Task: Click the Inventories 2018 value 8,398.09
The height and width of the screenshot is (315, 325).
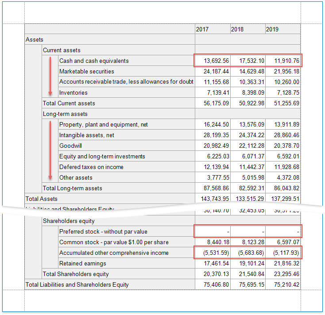Action: [x=248, y=93]
